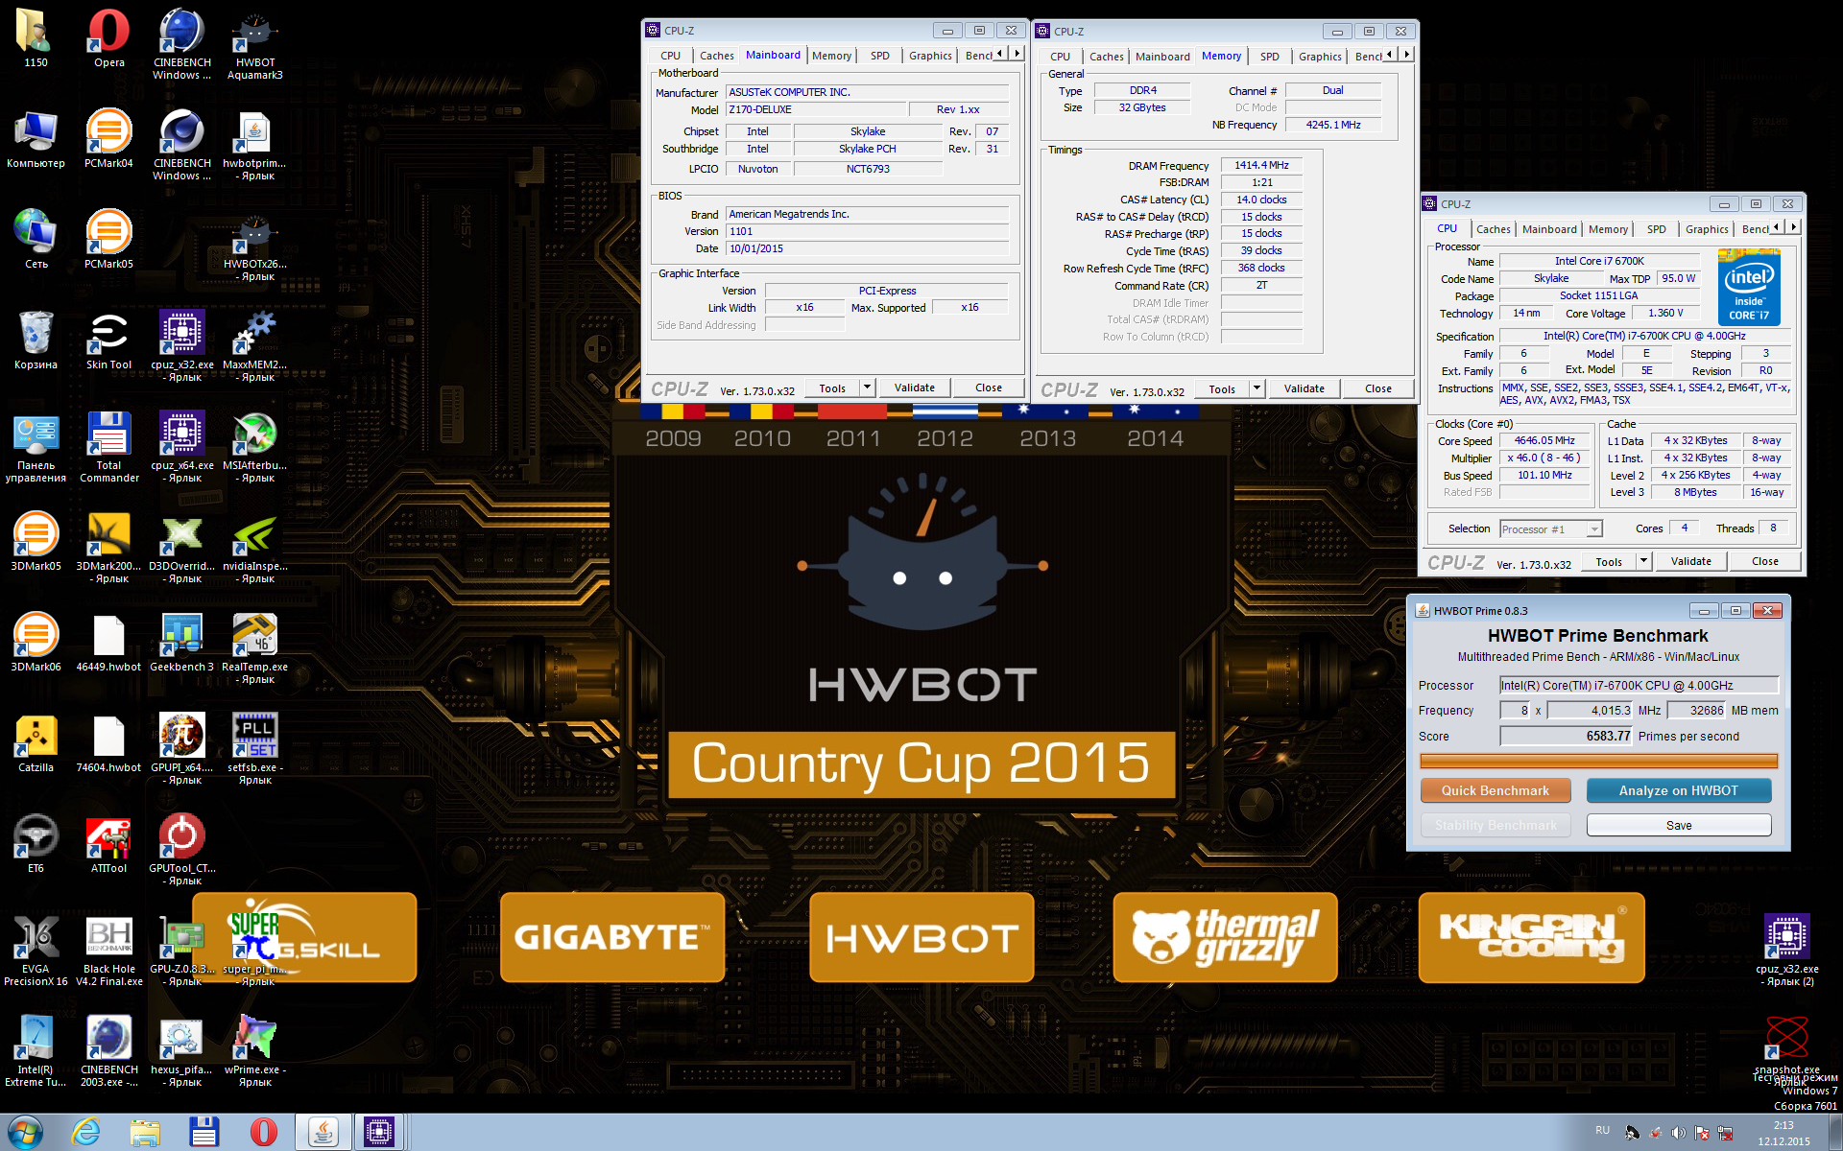
Task: Open GPUPI_x64 desktop shortcut
Action: pyautogui.click(x=181, y=749)
